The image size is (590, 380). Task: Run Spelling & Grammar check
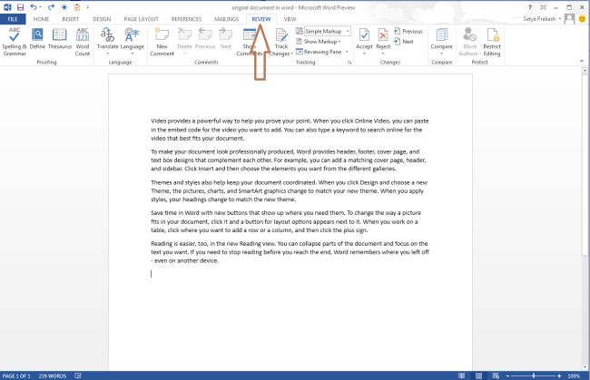coord(14,42)
